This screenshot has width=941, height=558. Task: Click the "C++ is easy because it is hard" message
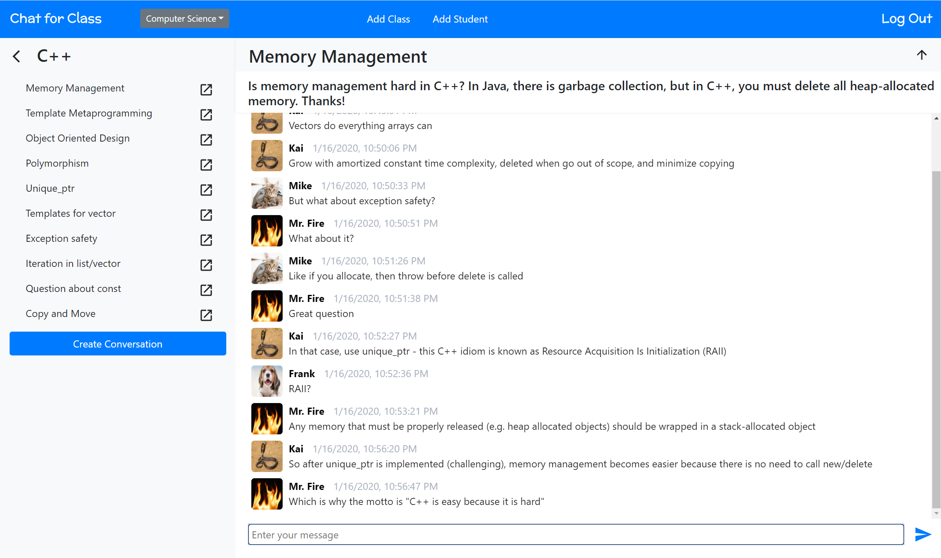click(416, 502)
